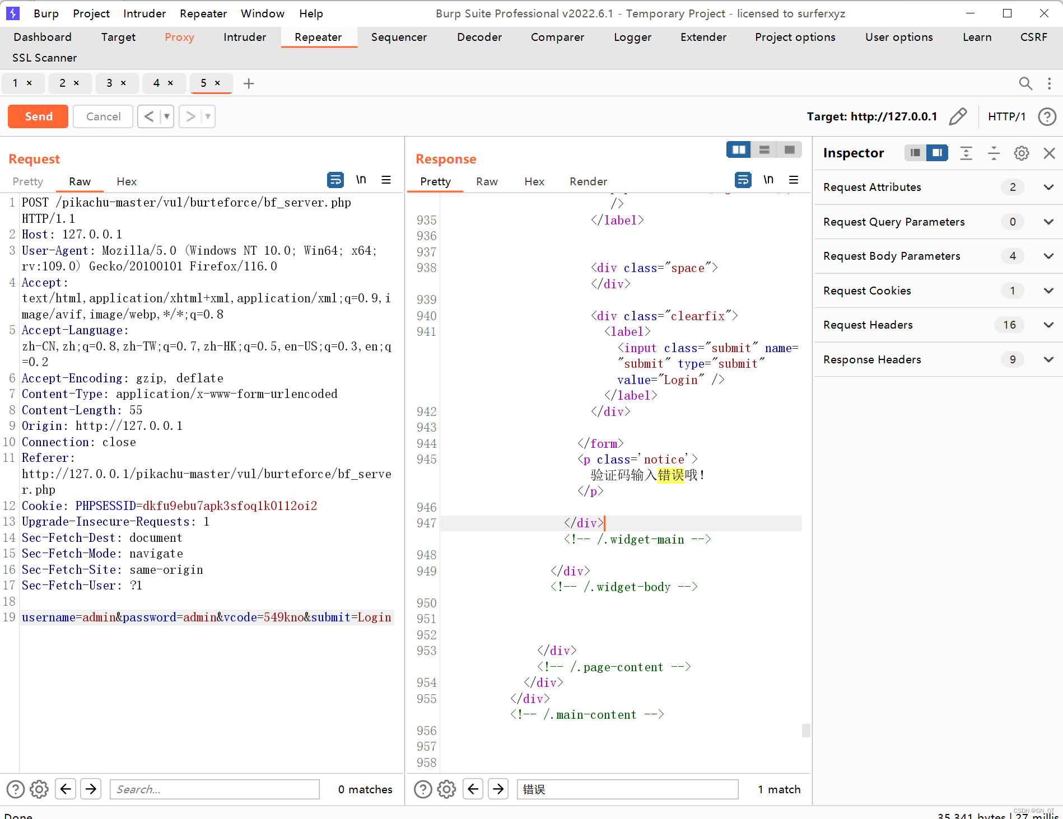
Task: Switch Request view to Hex
Action: pos(127,181)
